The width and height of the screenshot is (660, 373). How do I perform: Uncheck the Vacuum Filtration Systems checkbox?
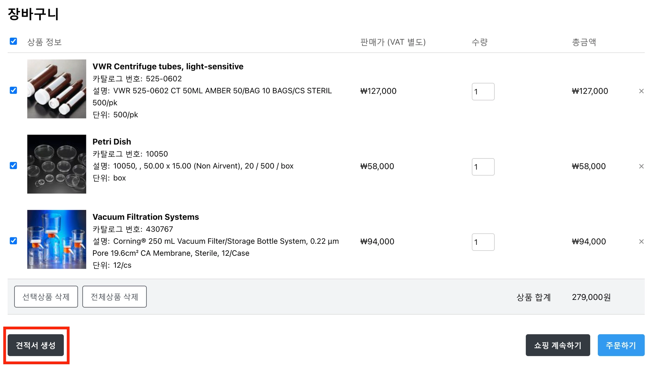[13, 241]
